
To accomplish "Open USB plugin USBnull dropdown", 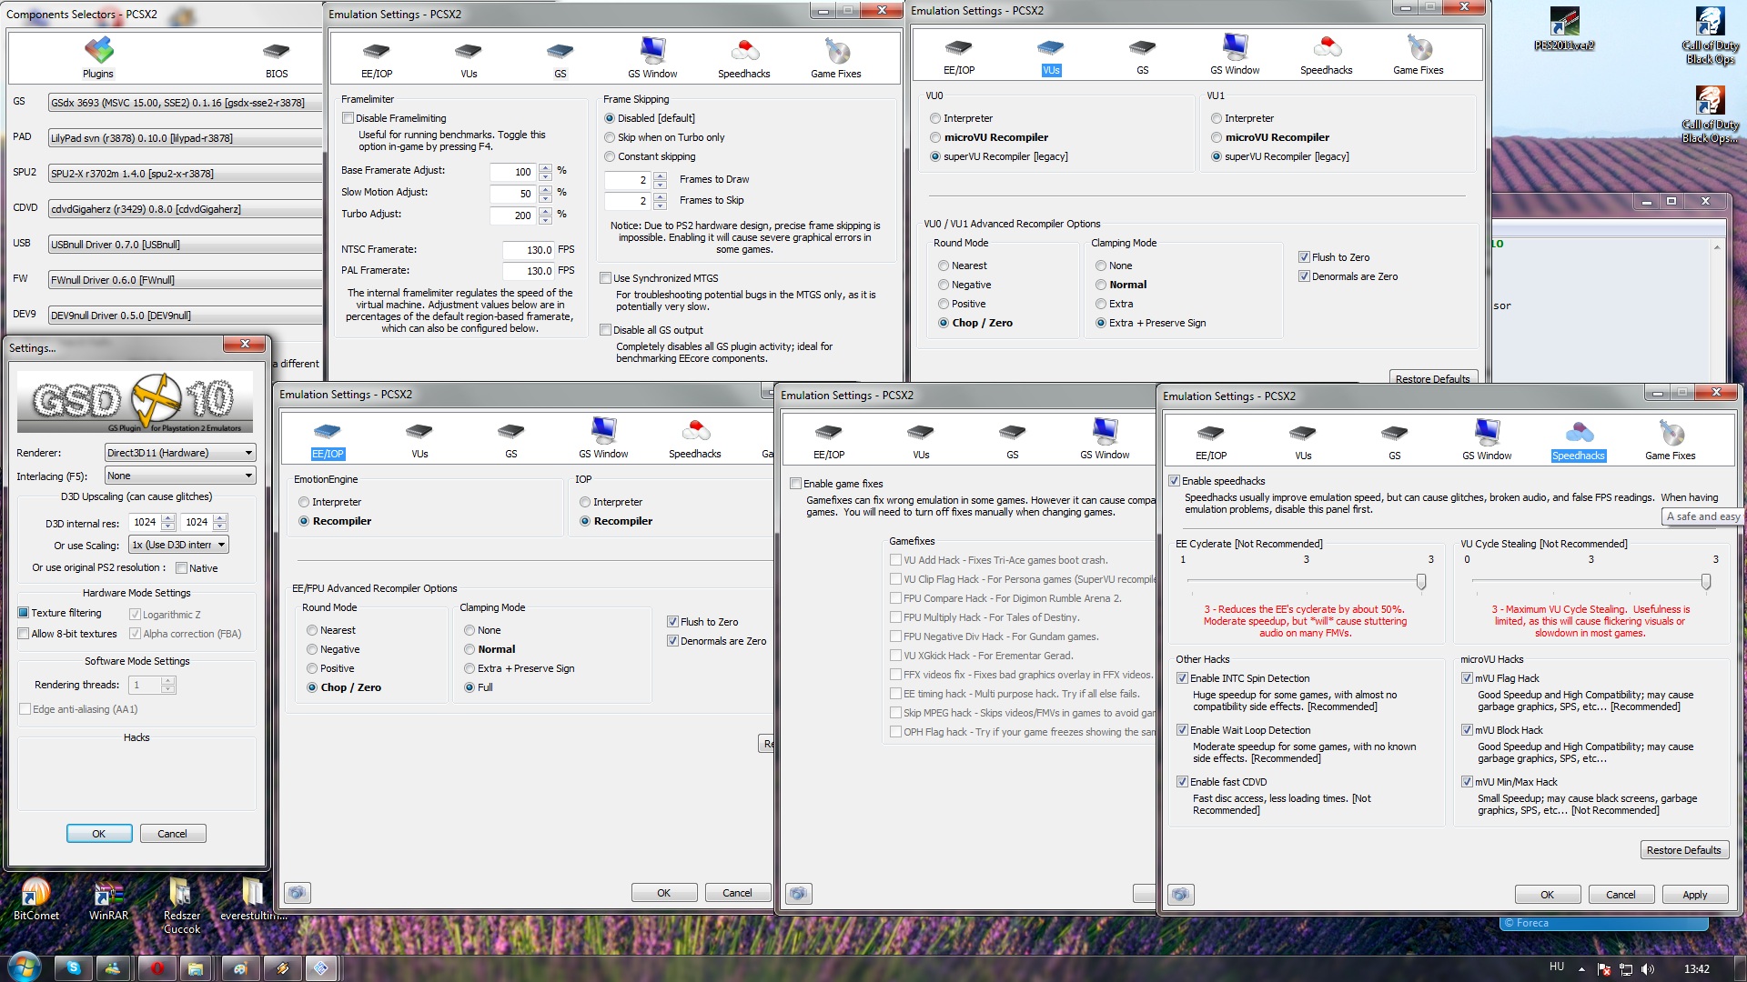I will tap(185, 245).
